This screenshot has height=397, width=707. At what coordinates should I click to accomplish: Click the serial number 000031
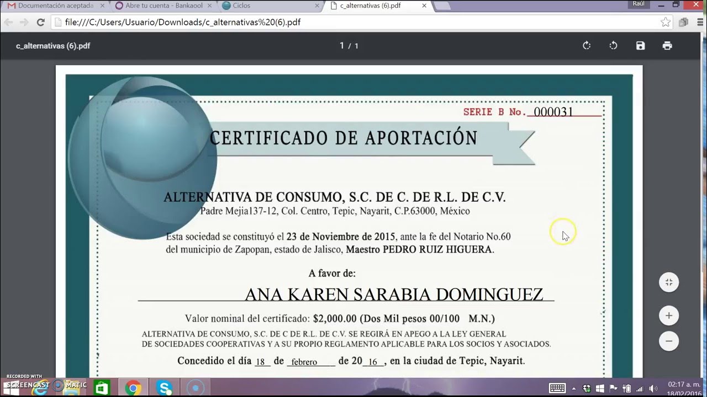pos(553,112)
